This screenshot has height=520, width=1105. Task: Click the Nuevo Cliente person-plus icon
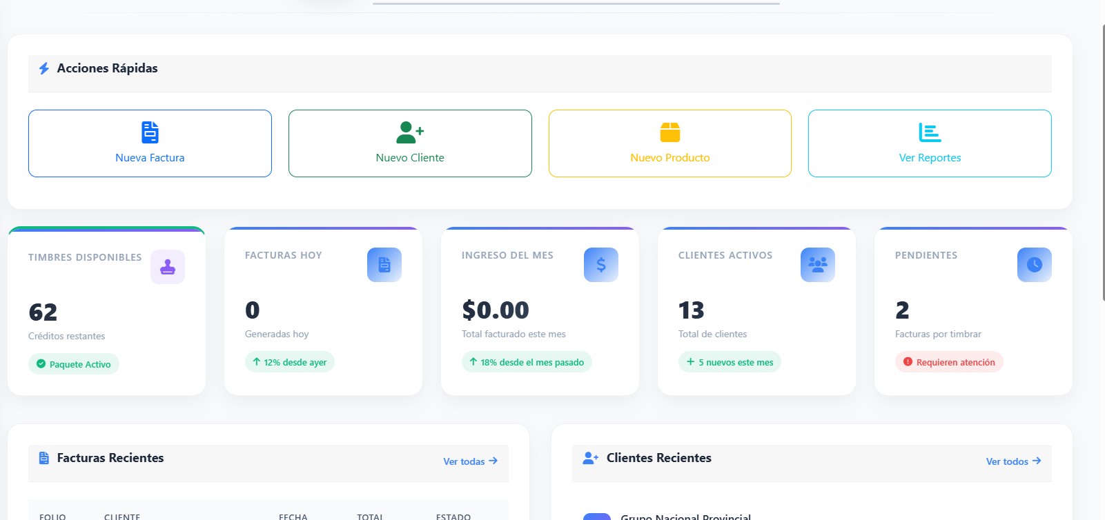[x=410, y=132]
